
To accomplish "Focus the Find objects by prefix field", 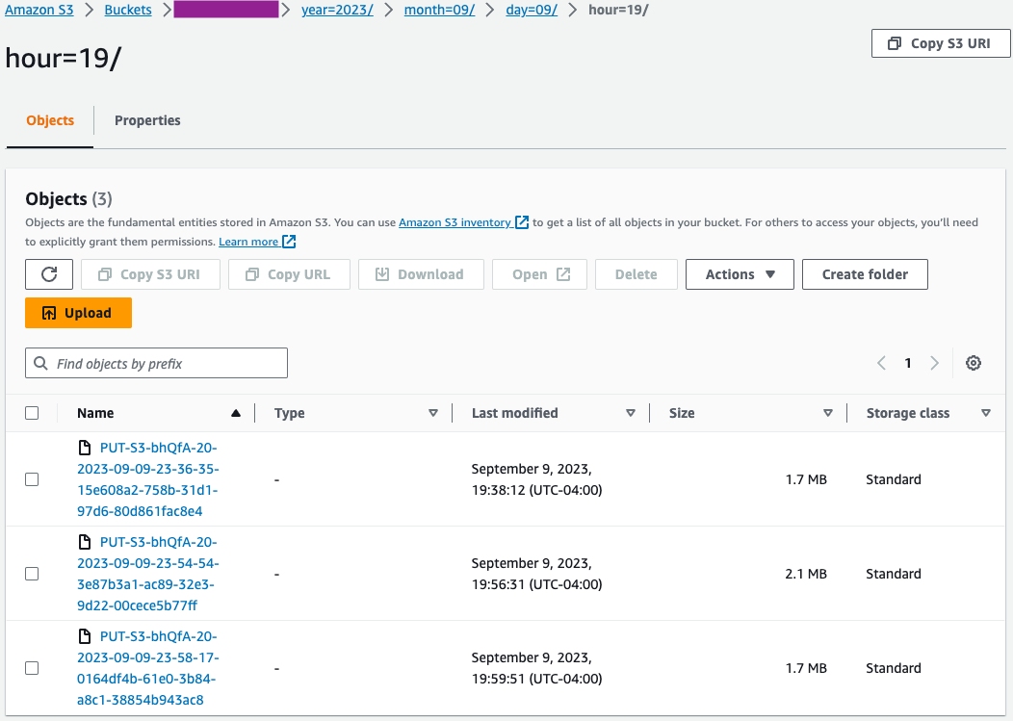I will tap(156, 363).
